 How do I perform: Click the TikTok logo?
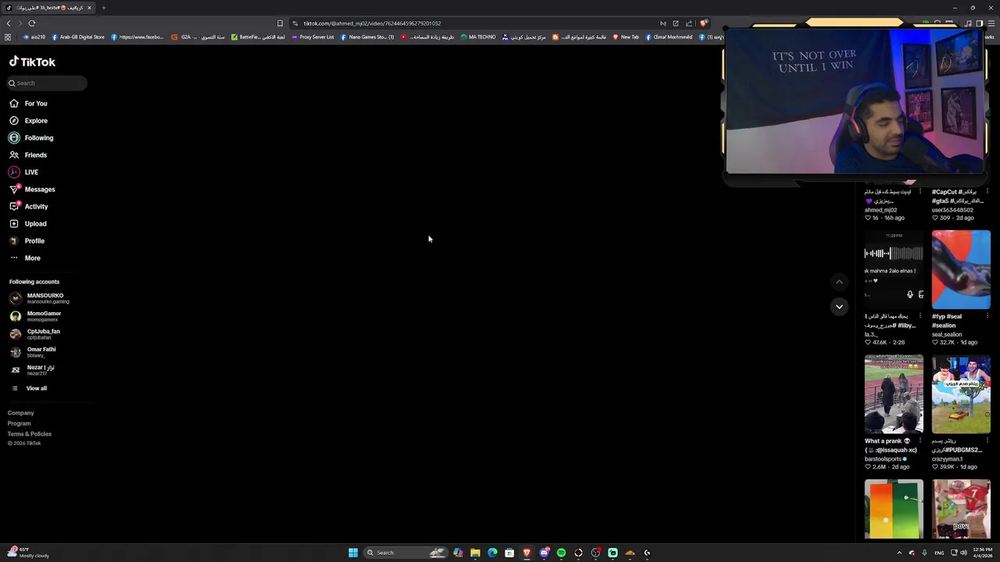pyautogui.click(x=32, y=62)
